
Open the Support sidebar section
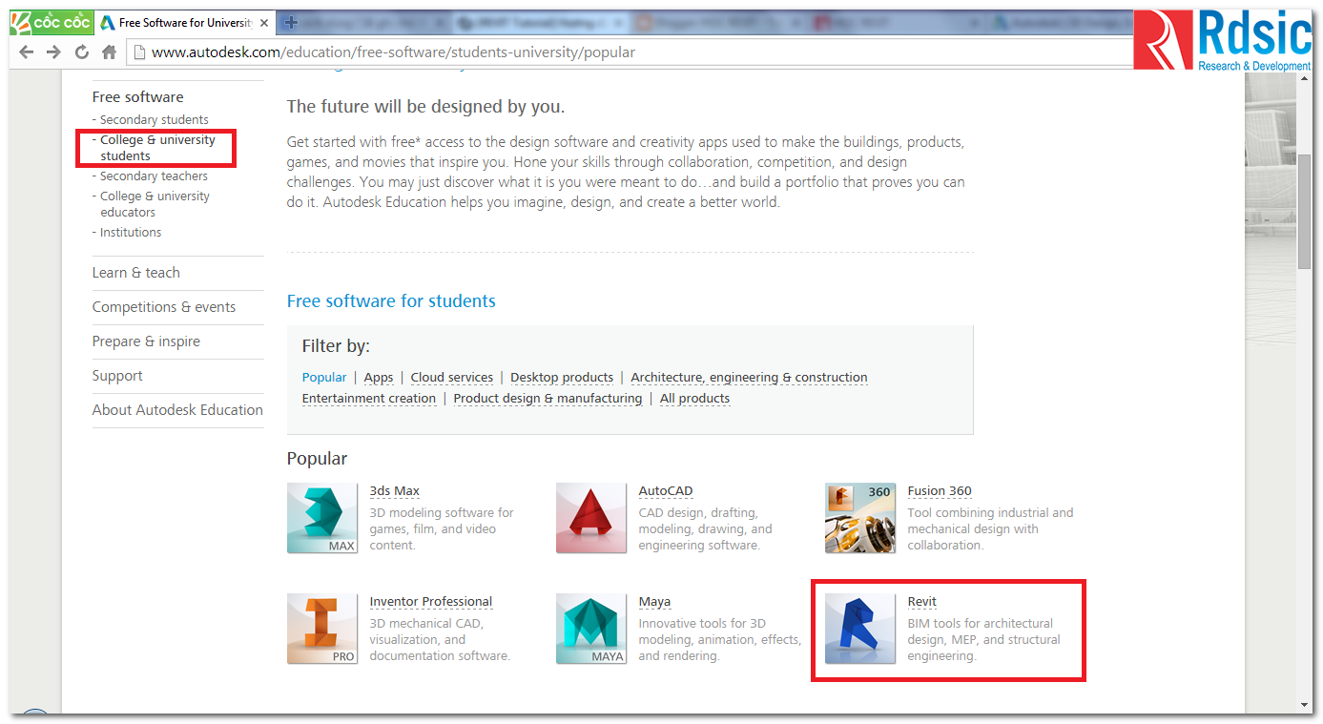coord(117,376)
